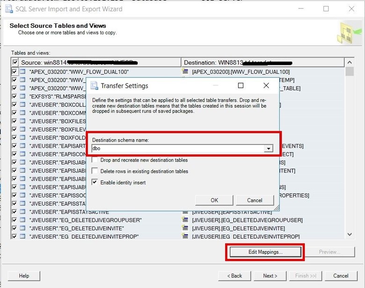Click table icon next to JIVEUSER BOXCOLL row

[22, 105]
